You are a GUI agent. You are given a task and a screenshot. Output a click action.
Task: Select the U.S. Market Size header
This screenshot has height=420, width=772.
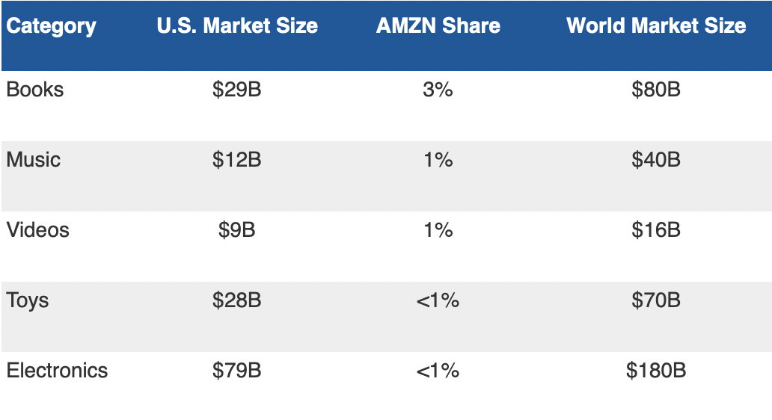point(237,27)
